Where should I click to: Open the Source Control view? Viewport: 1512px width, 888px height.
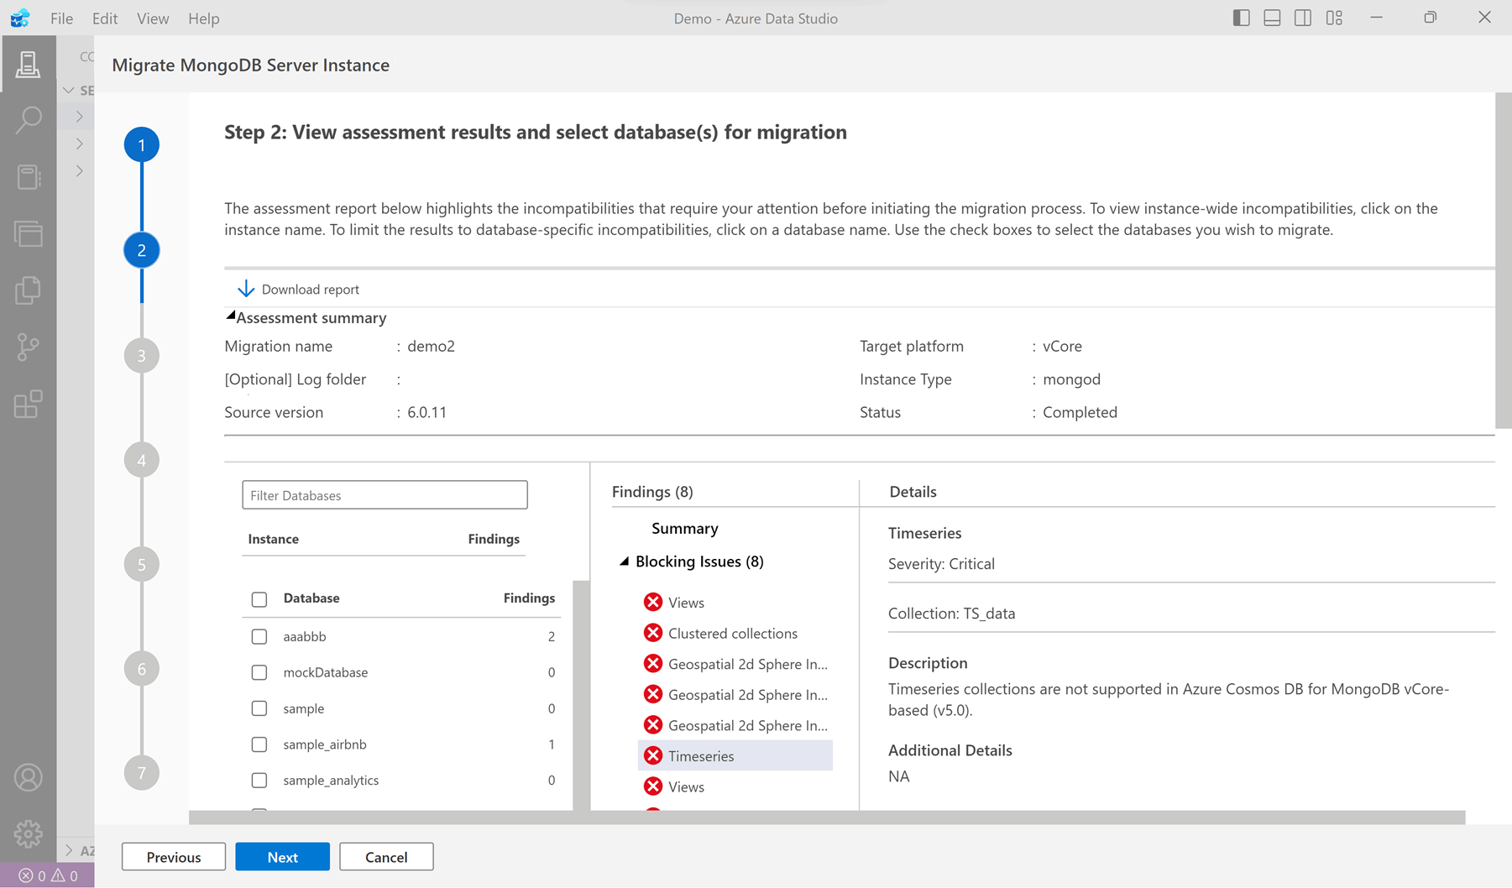tap(29, 347)
